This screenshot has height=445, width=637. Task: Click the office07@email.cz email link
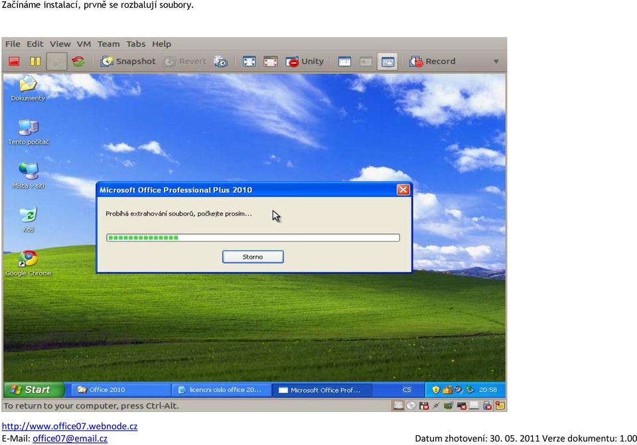[x=70, y=438]
